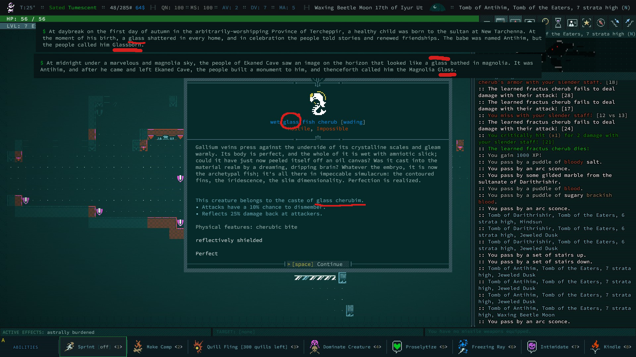Viewport: 636px width, 357px height.
Task: Click the Freezing Ray ability icon
Action: click(463, 347)
